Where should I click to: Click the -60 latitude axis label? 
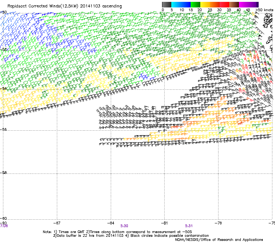click(x=3, y=218)
